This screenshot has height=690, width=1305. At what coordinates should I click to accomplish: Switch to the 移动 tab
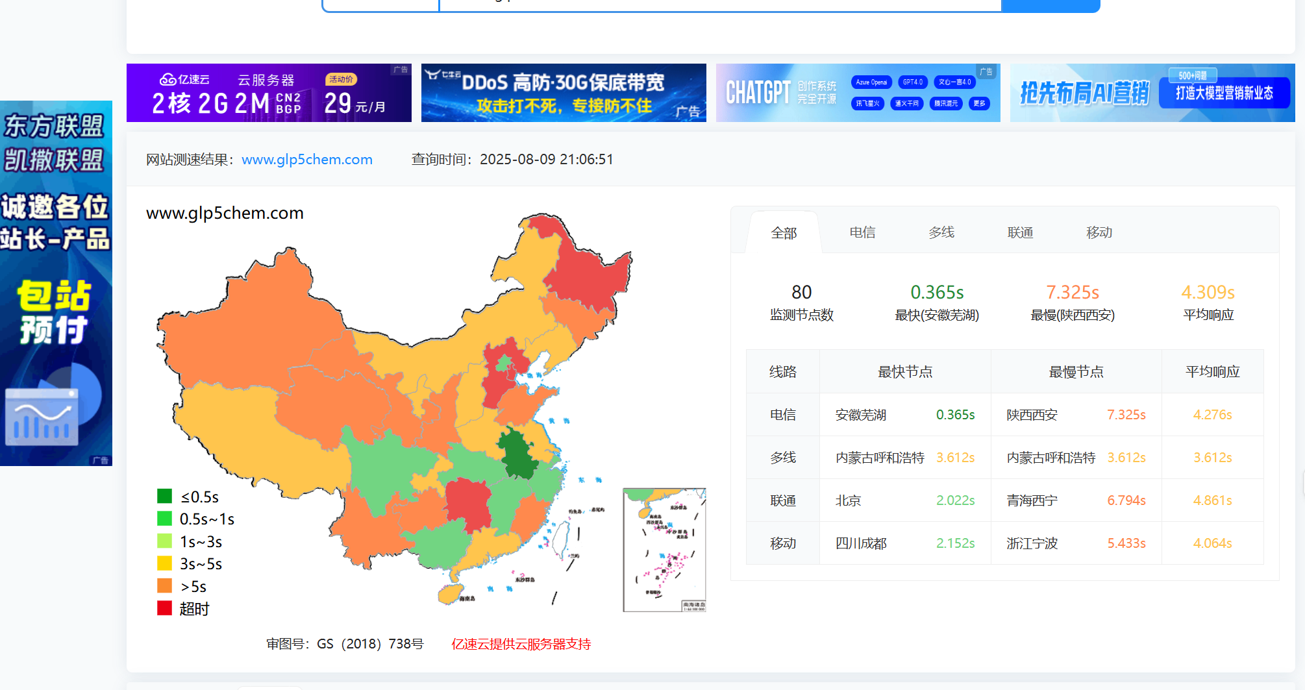click(x=1099, y=232)
